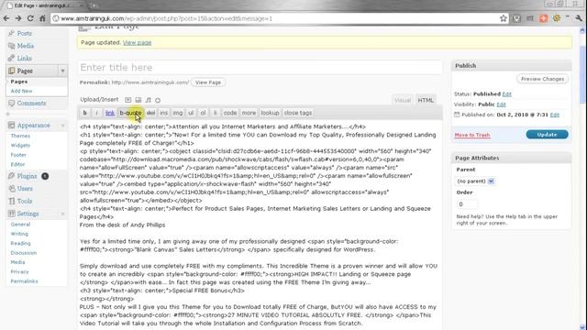587x330 pixels.
Task: Insert ordered list with ol button
Action: pos(203,113)
